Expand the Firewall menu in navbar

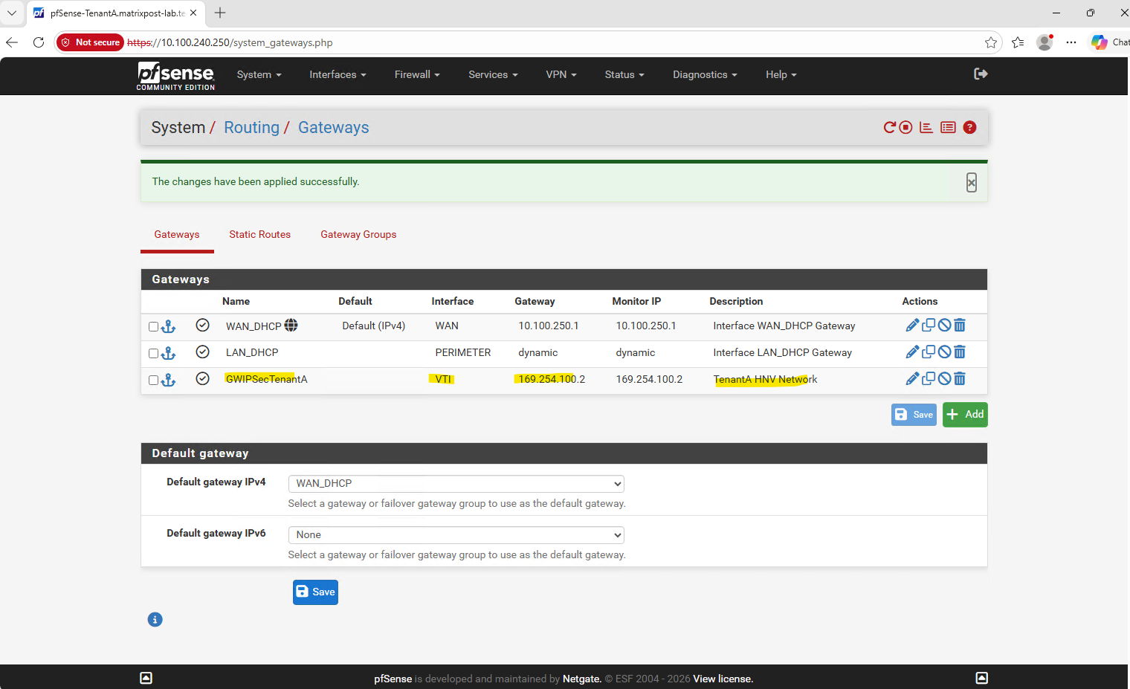click(417, 75)
